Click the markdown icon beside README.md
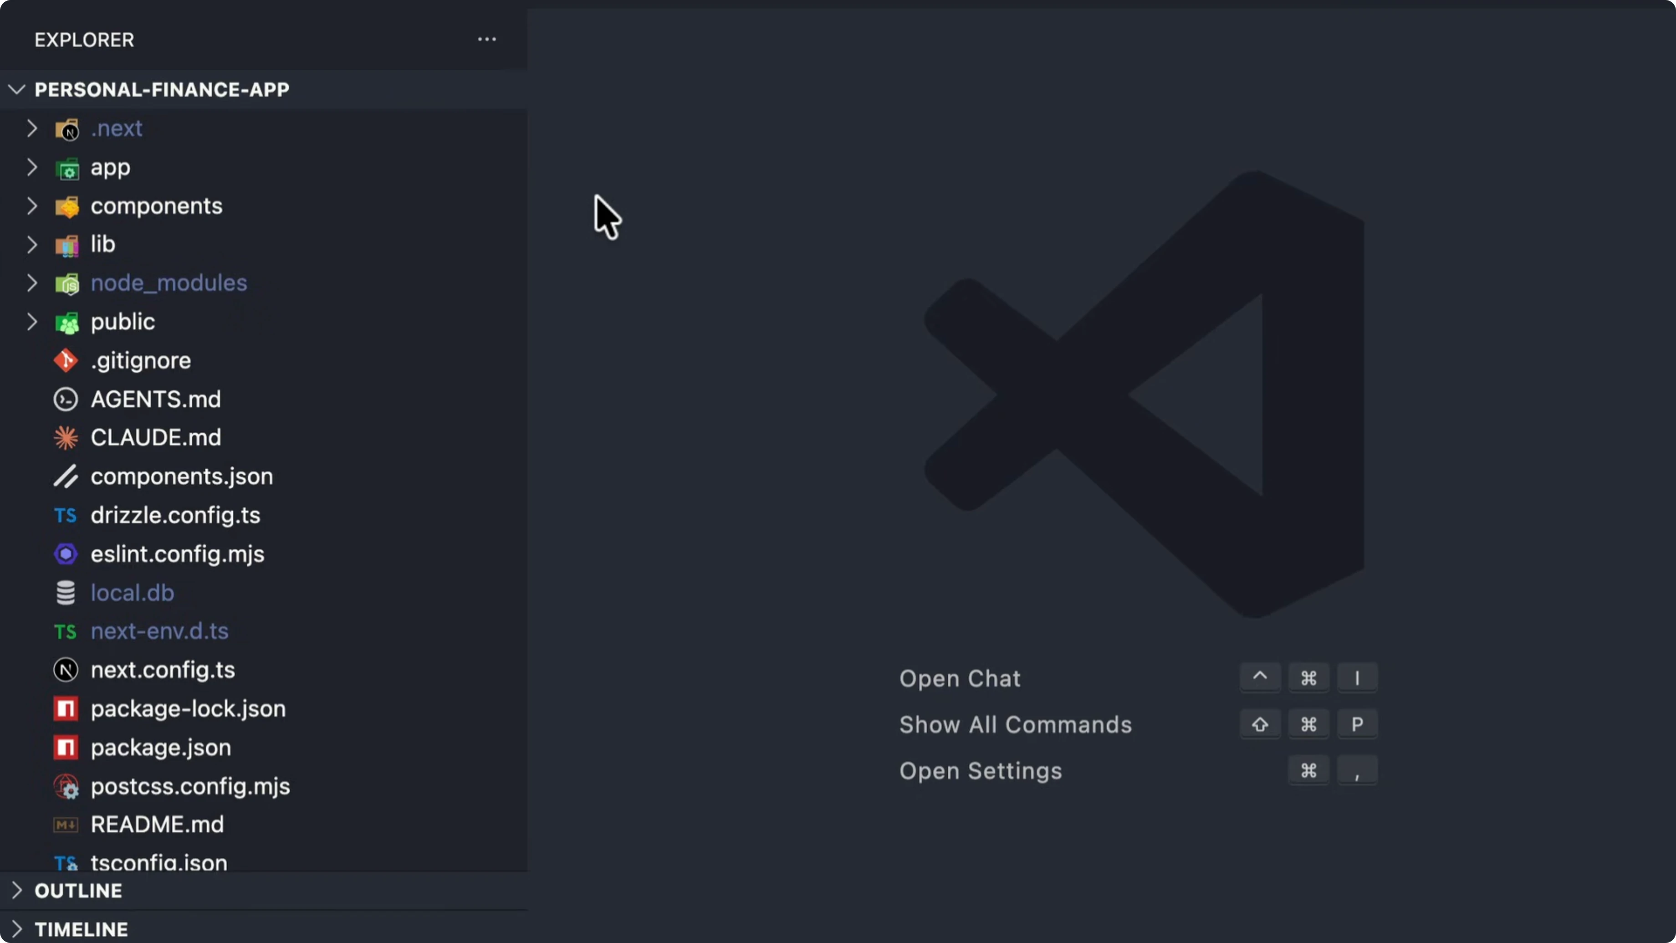1676x943 pixels. click(66, 825)
